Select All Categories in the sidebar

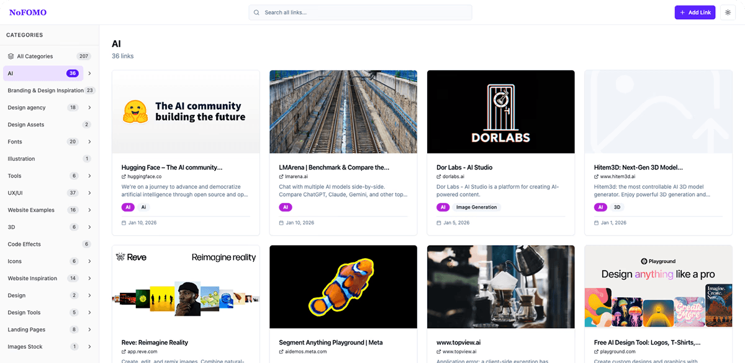click(x=50, y=56)
